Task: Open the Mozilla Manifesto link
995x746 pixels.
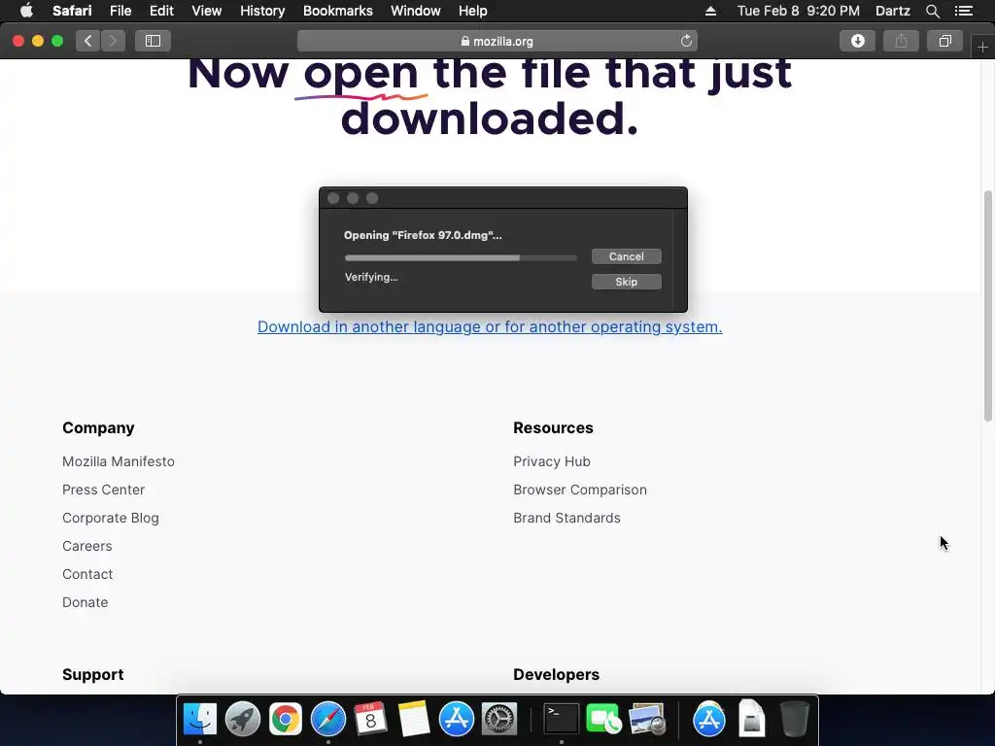Action: (118, 461)
